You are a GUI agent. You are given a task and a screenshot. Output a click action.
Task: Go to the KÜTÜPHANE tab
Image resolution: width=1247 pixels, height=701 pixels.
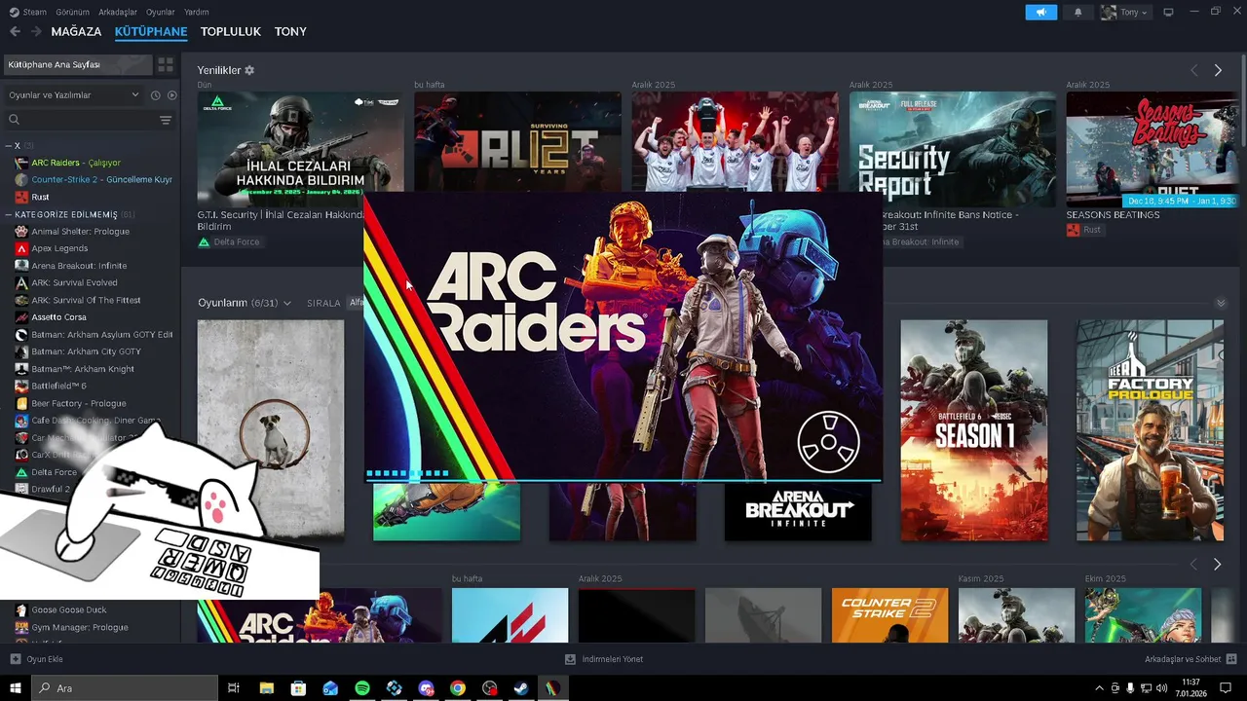coord(151,31)
